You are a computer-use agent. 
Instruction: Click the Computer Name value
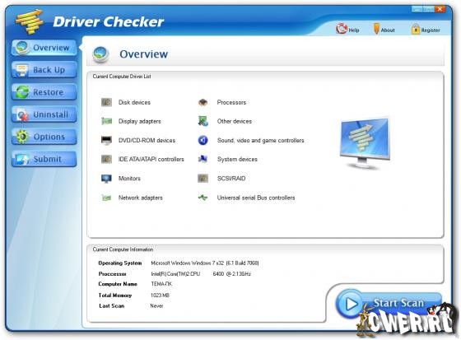[x=161, y=284]
